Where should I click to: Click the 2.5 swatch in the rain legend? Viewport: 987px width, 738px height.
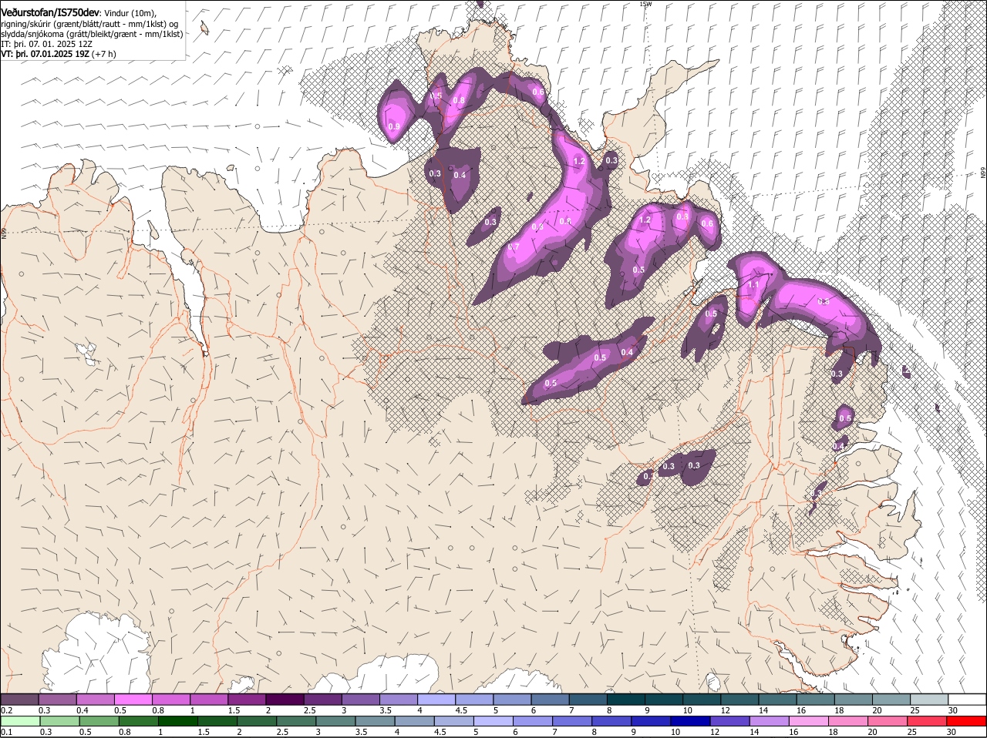tap(295, 721)
